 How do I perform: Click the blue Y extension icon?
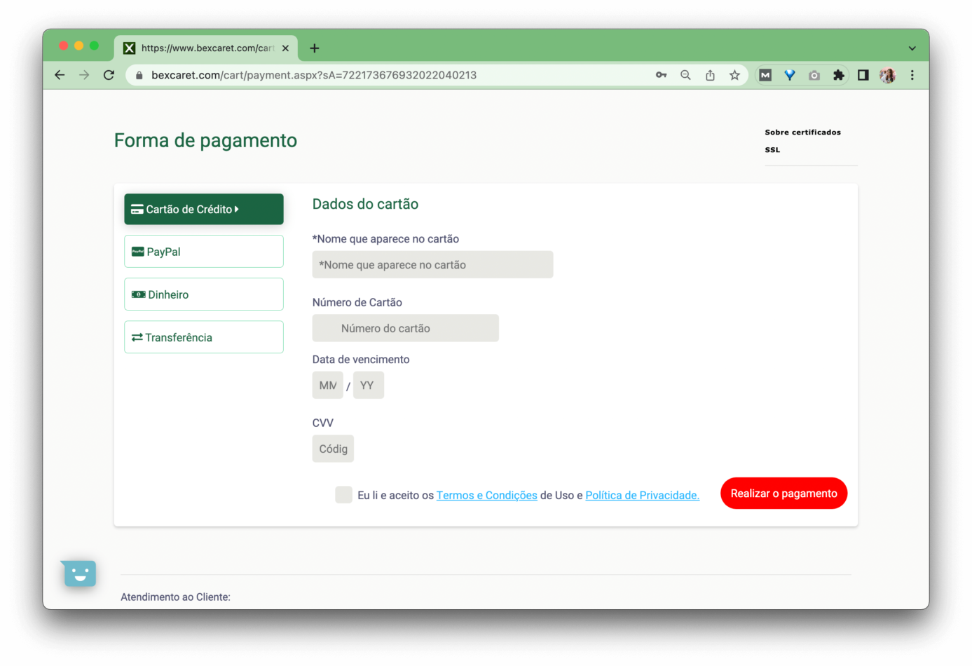pyautogui.click(x=790, y=75)
